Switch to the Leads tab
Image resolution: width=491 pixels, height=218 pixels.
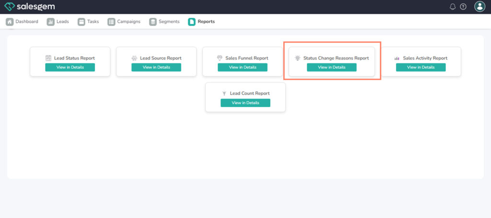[58, 22]
